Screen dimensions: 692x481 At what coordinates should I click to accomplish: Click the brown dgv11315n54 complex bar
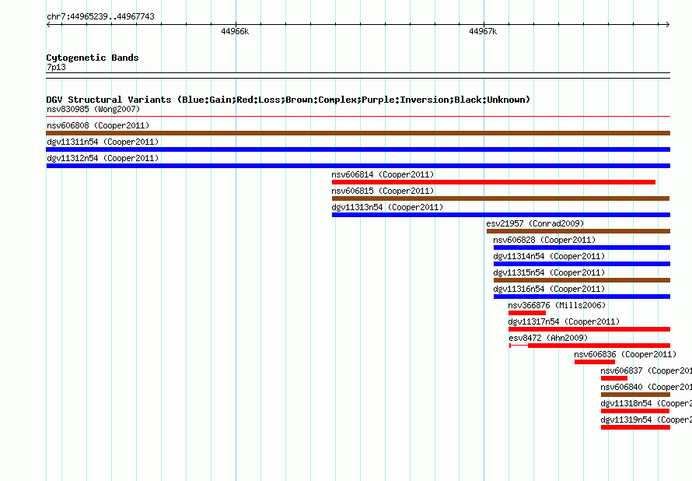tap(582, 280)
